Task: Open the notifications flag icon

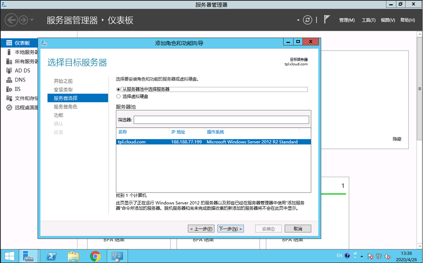Action: pos(327,20)
